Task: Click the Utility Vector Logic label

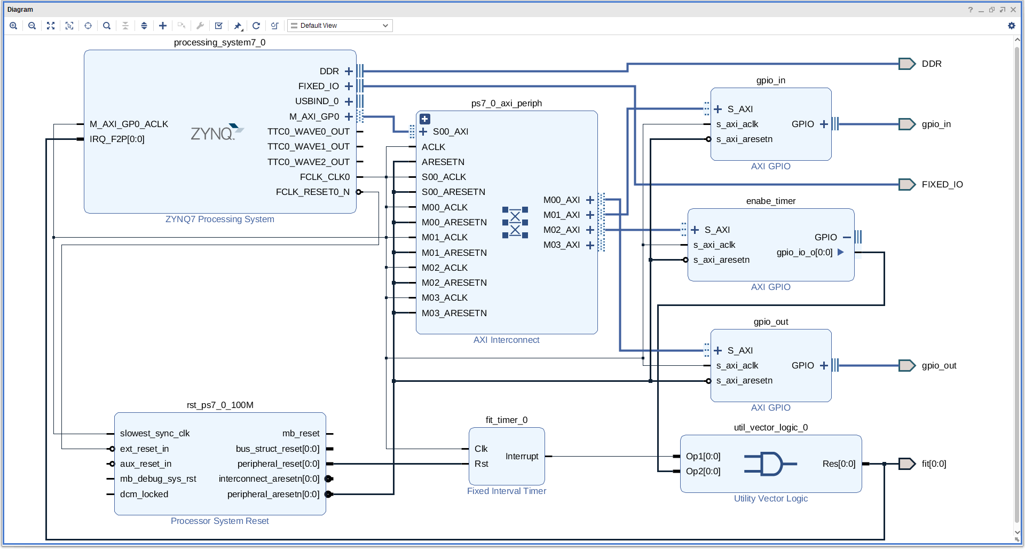Action: click(771, 498)
